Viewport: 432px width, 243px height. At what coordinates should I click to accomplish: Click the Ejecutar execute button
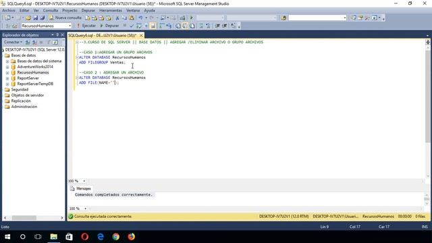pyautogui.click(x=86, y=26)
